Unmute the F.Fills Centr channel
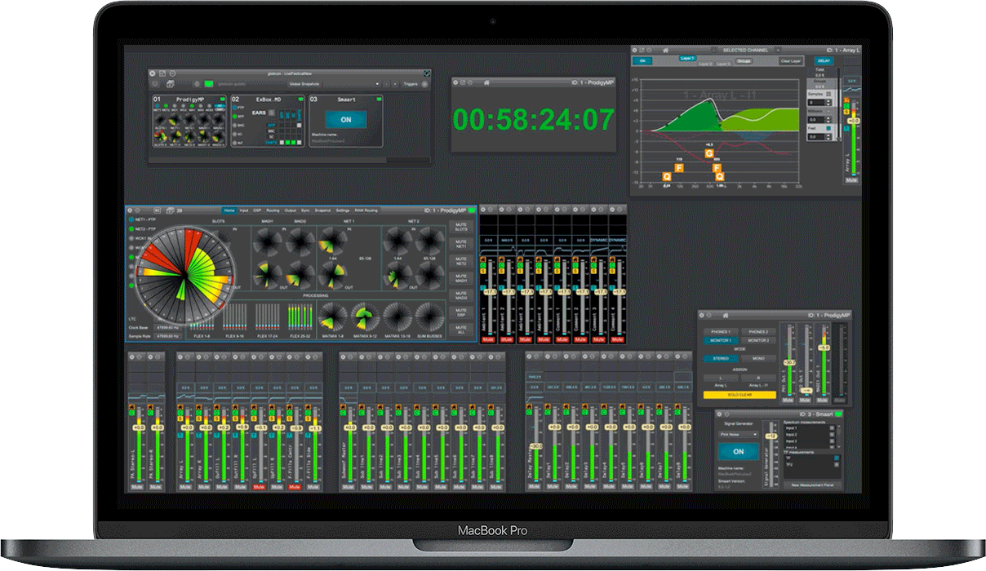Screen dimensions: 986x571 pos(295,486)
